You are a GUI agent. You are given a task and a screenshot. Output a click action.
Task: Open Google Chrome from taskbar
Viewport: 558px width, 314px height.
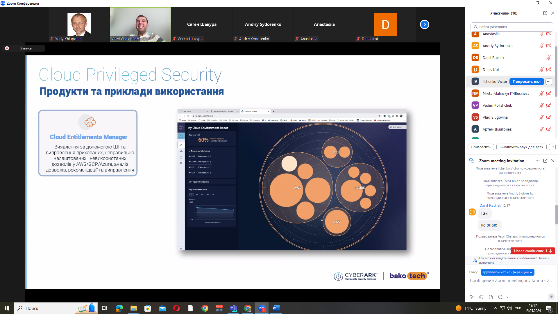205,308
